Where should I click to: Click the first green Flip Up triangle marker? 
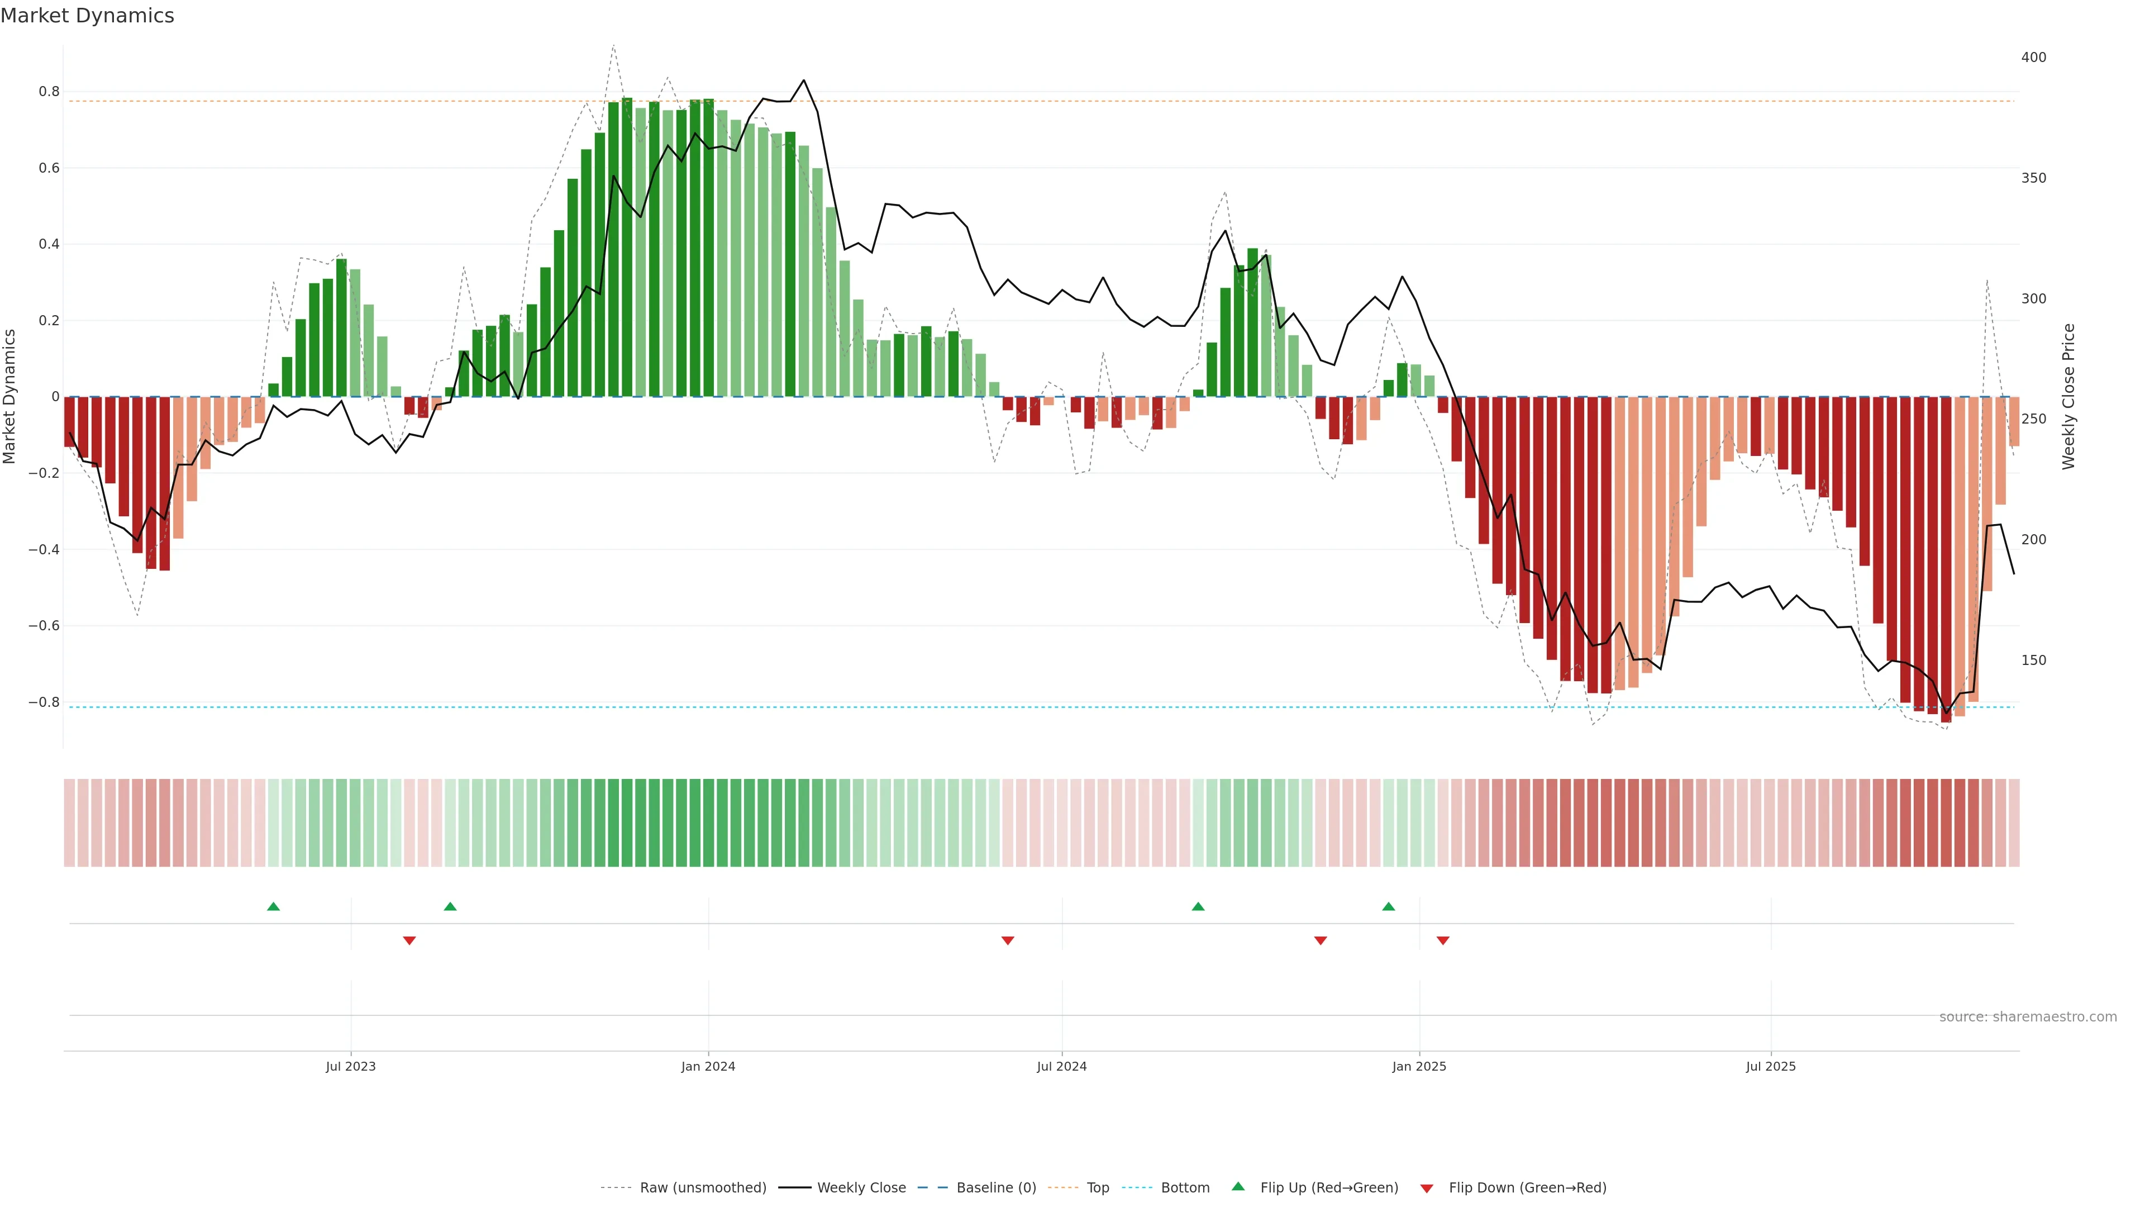click(x=273, y=906)
